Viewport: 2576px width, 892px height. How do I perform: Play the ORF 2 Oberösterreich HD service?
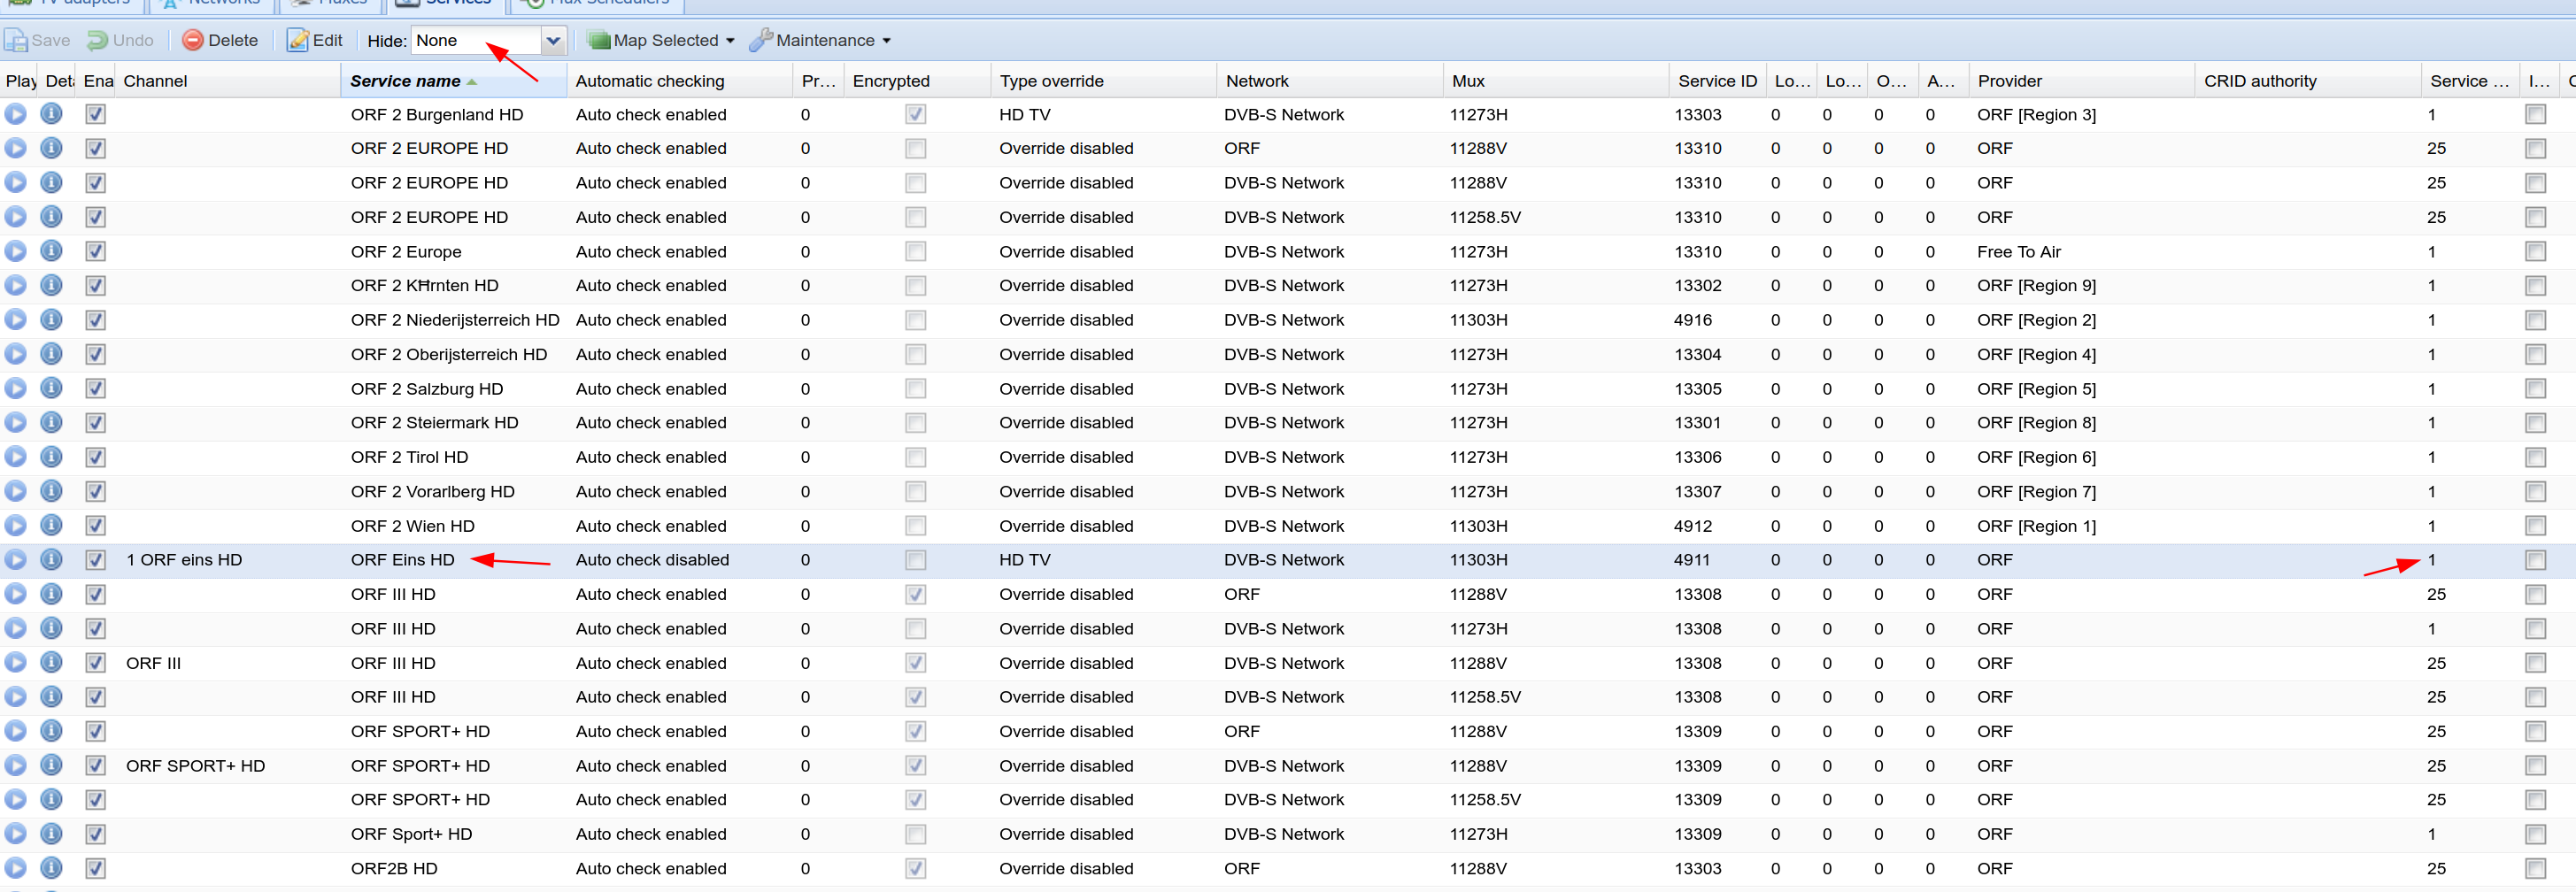[x=15, y=354]
